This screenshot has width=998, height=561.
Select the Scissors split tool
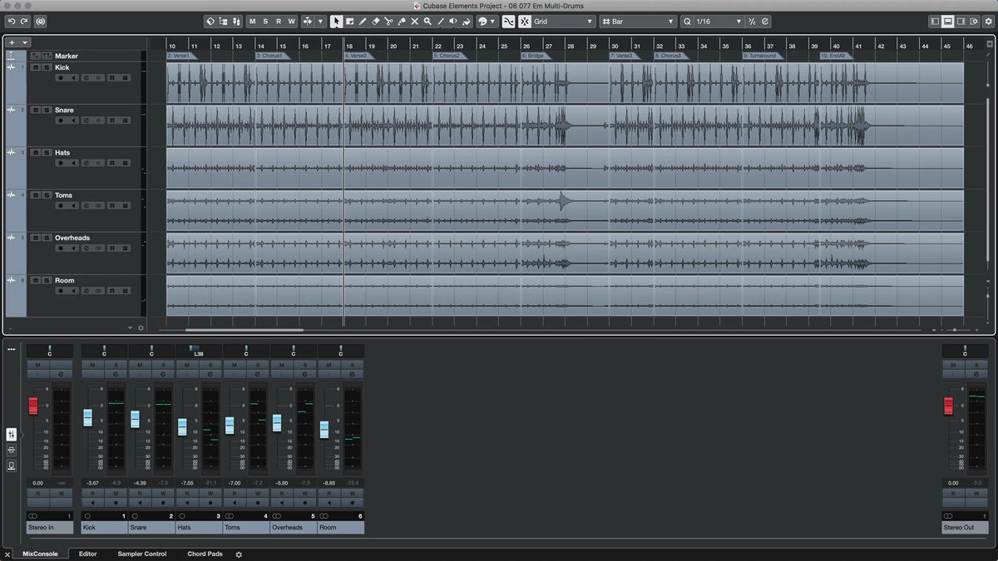388,22
